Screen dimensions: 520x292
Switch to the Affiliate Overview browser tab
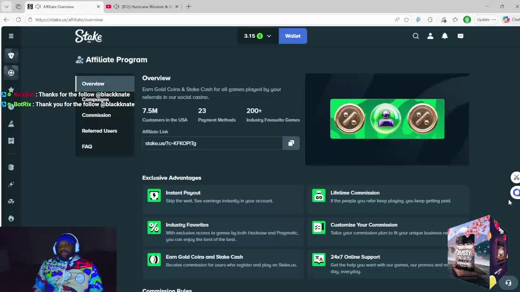63,6
